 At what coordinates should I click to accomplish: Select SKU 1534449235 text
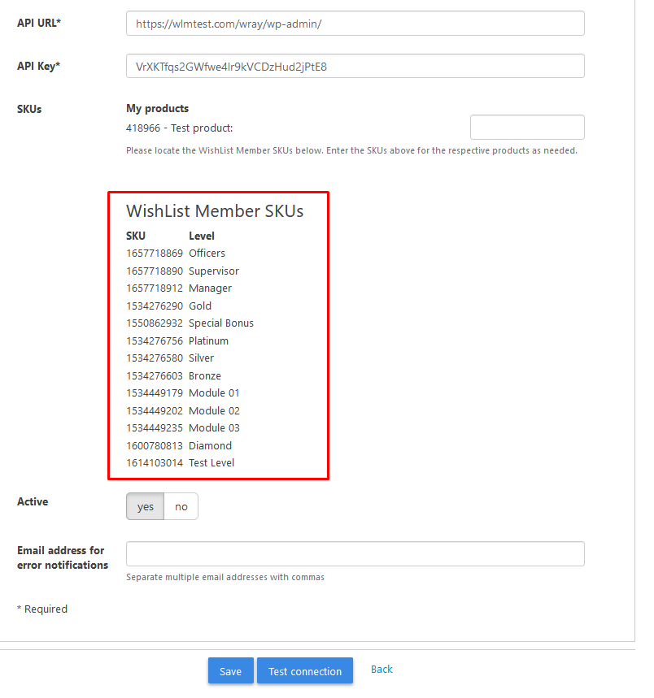click(x=155, y=427)
